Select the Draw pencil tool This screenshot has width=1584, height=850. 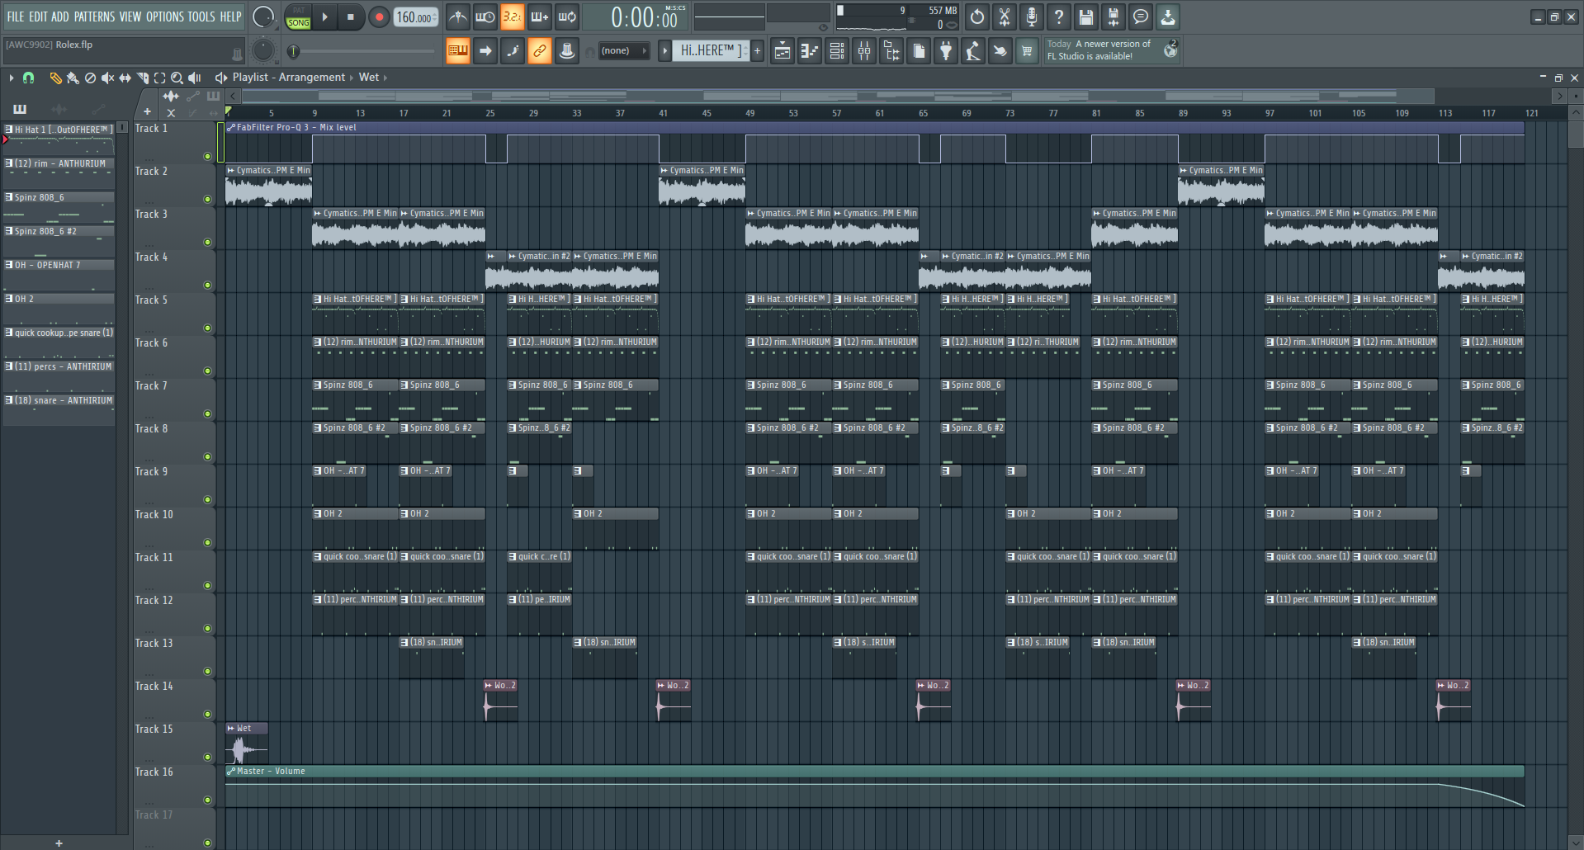click(55, 78)
